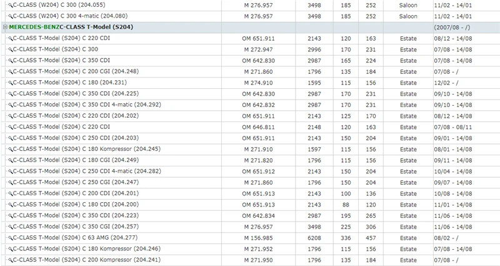Click magnifier icon for C 180 CGI (204.249)
The width and height of the screenshot is (500, 266).
(x=11, y=160)
